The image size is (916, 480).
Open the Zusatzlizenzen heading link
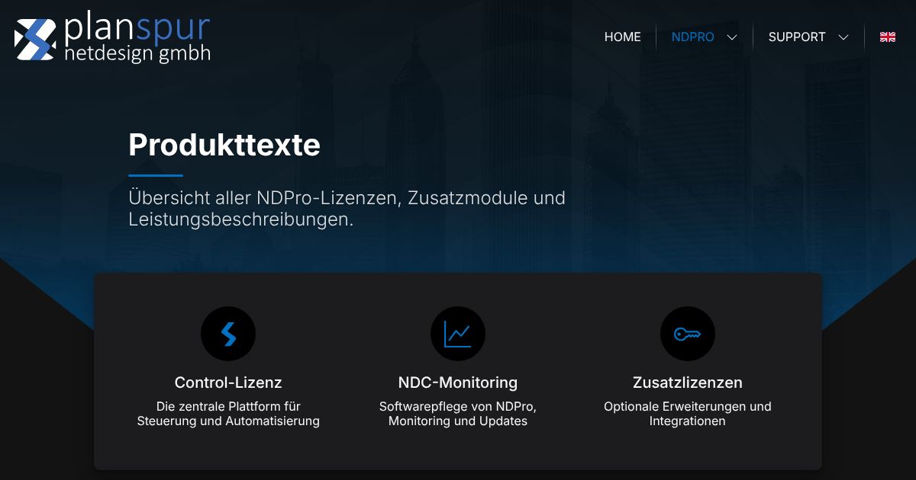click(x=688, y=382)
